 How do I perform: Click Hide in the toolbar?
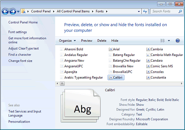coord(115,41)
